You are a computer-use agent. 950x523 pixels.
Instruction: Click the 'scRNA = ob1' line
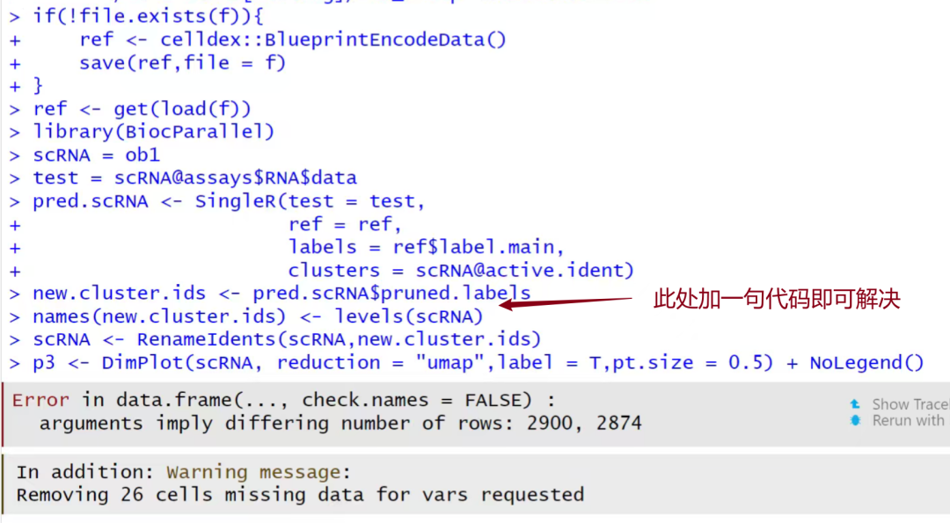pyautogui.click(x=97, y=155)
